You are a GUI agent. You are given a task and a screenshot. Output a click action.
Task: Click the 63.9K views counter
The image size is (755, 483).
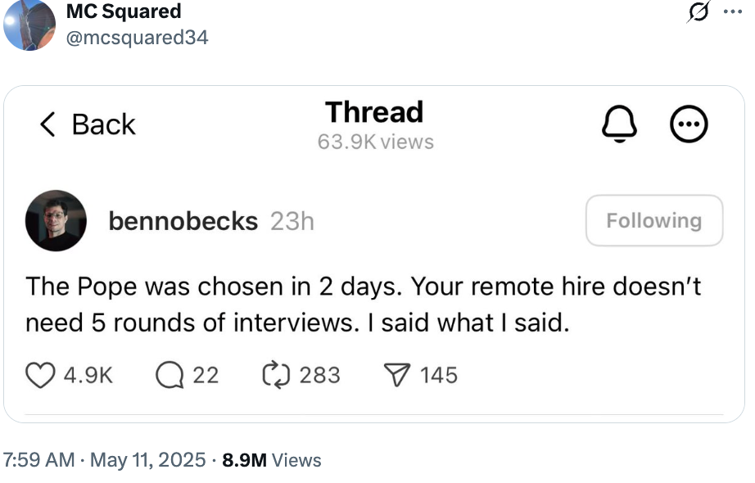coord(374,142)
